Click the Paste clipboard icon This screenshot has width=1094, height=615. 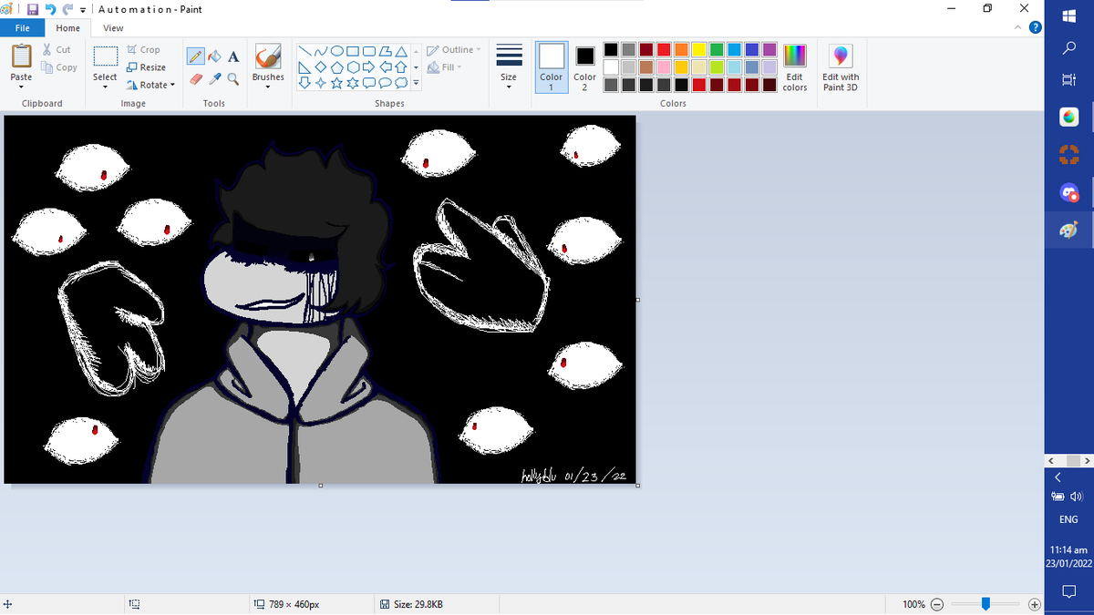coord(21,56)
